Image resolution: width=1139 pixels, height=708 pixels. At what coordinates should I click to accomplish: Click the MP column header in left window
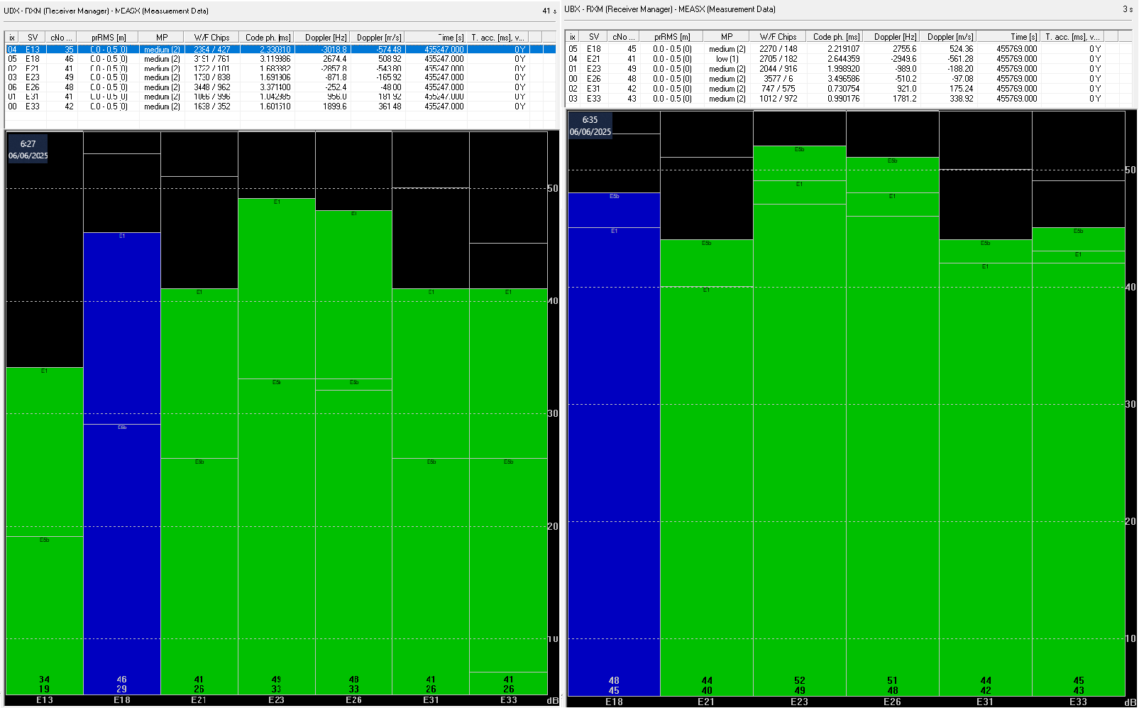(x=162, y=38)
